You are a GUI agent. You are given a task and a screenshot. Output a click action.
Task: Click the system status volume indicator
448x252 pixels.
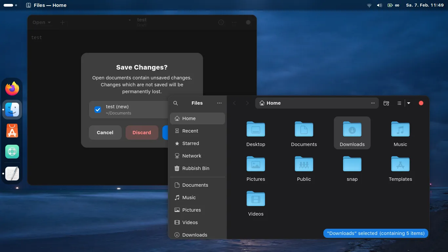tap(379, 5)
